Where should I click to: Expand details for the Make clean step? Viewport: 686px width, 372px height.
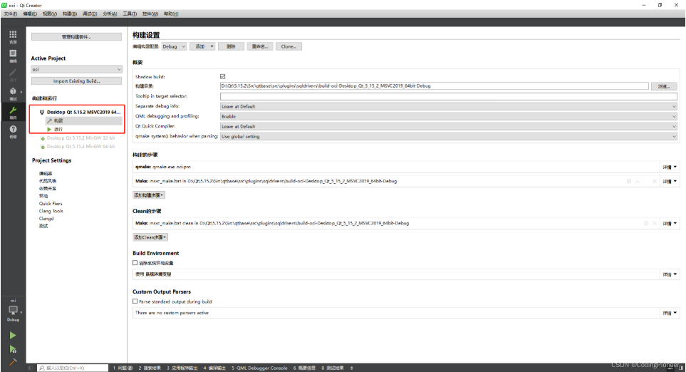670,223
